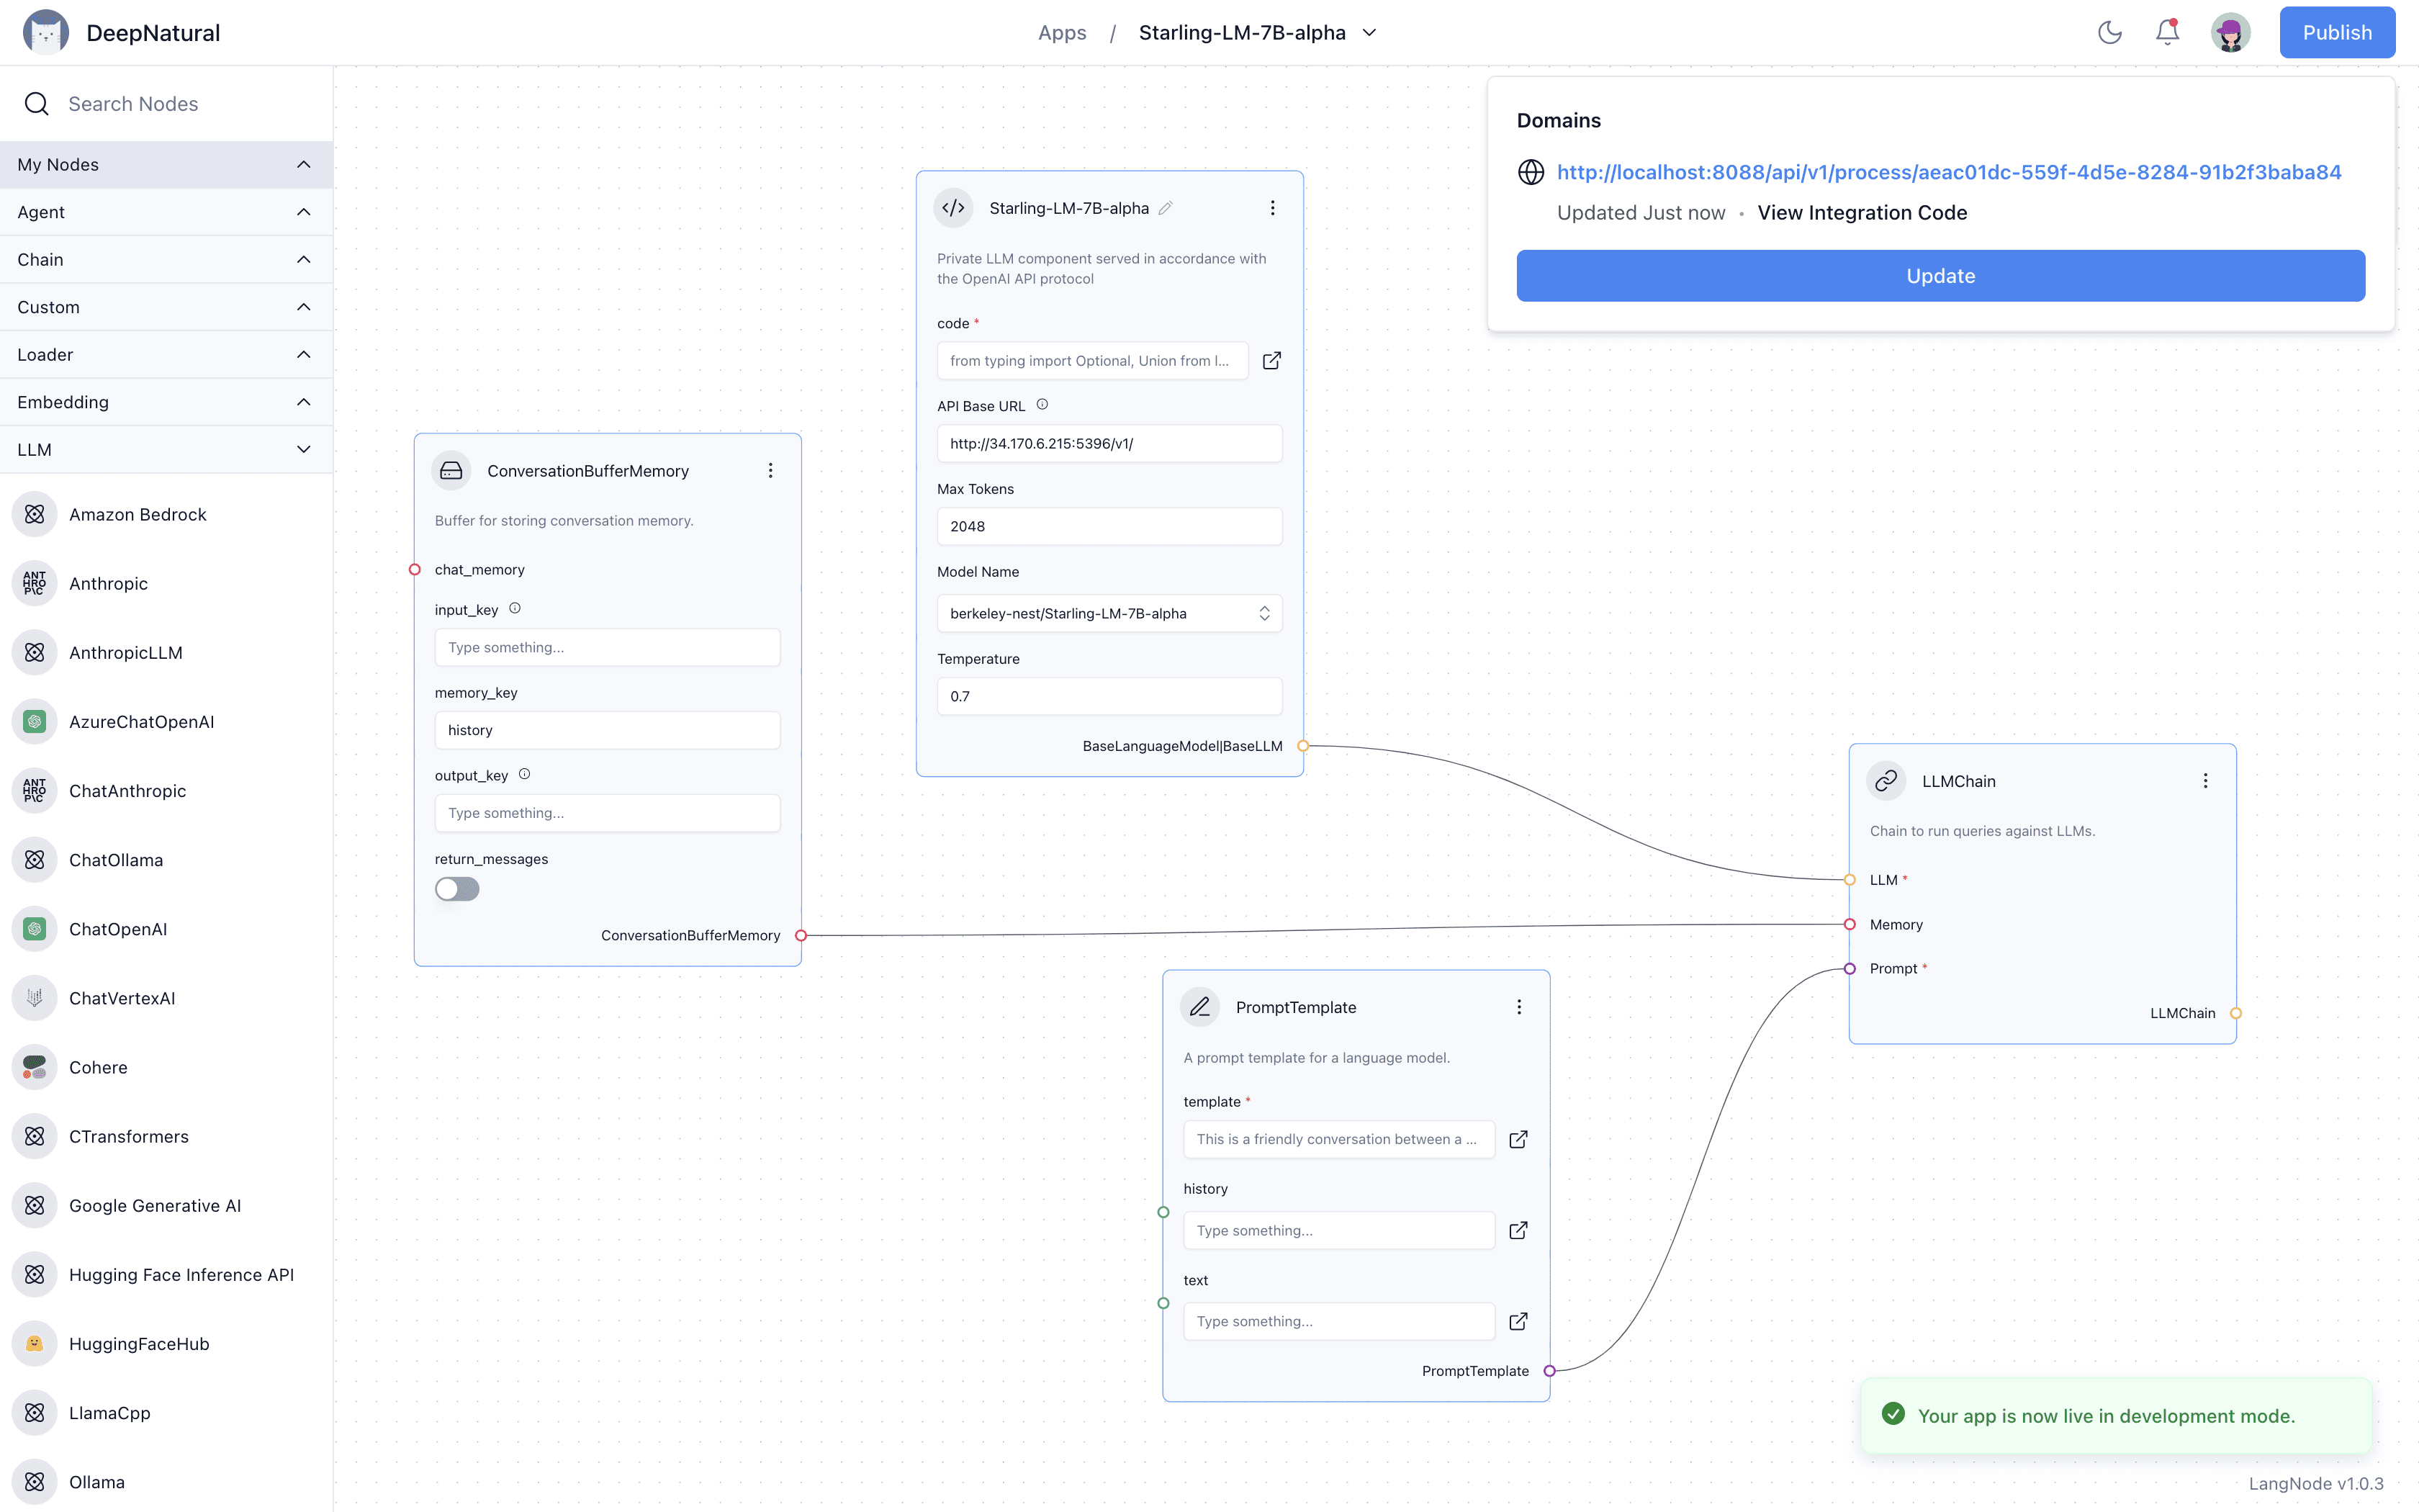Click PromptTemplate template field
The image size is (2419, 1512).
tap(1338, 1139)
